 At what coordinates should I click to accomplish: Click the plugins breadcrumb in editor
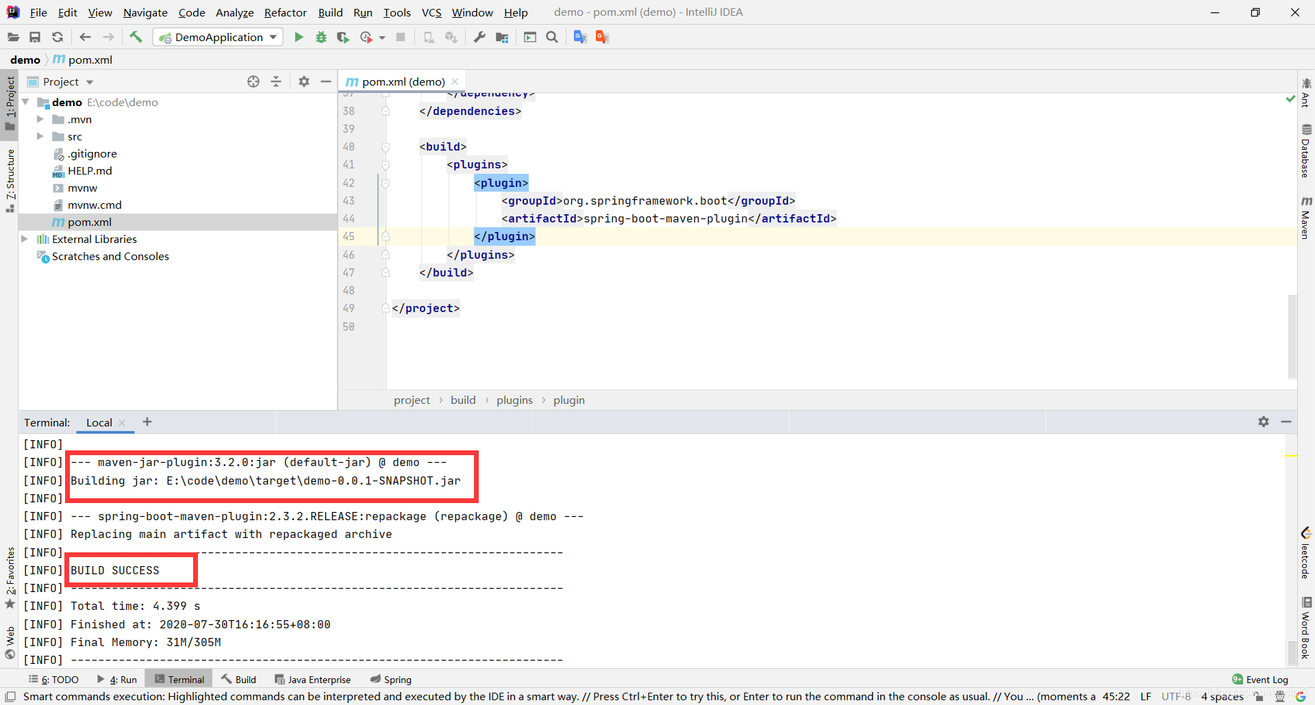[x=514, y=400]
